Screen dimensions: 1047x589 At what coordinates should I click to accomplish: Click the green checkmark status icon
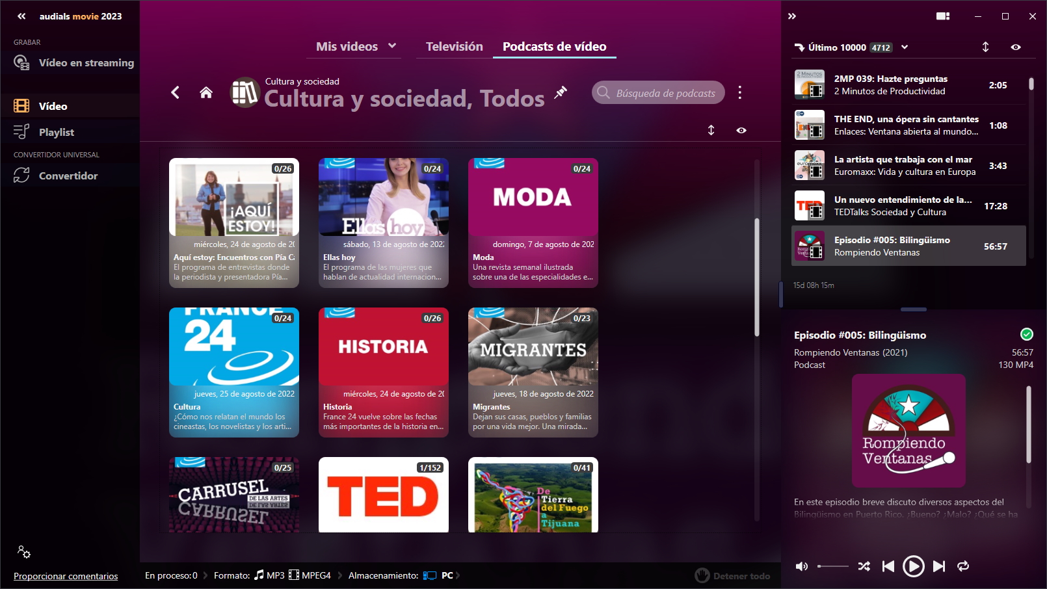pyautogui.click(x=1027, y=334)
